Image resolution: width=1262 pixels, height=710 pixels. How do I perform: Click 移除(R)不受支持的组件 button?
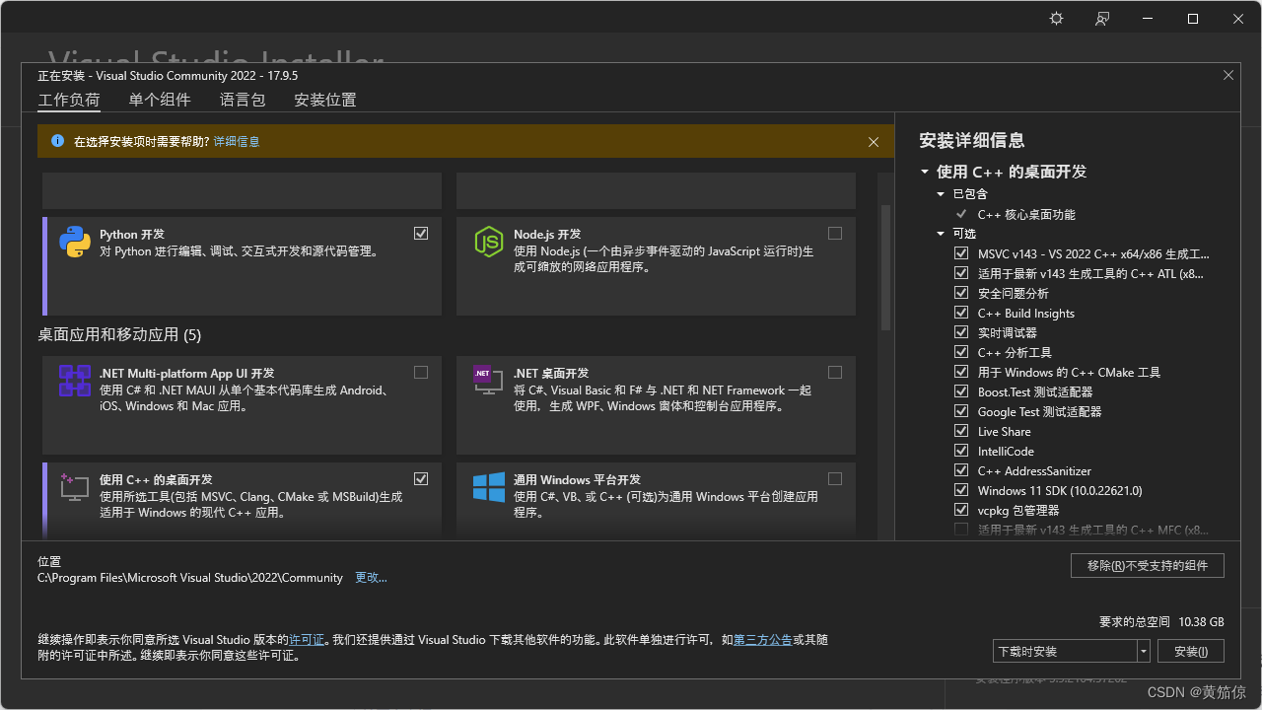pos(1148,565)
